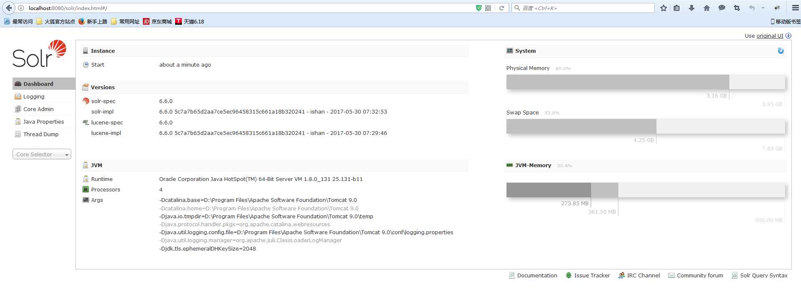Click the Logging sidebar icon
This screenshot has width=801, height=305.
coord(18,96)
